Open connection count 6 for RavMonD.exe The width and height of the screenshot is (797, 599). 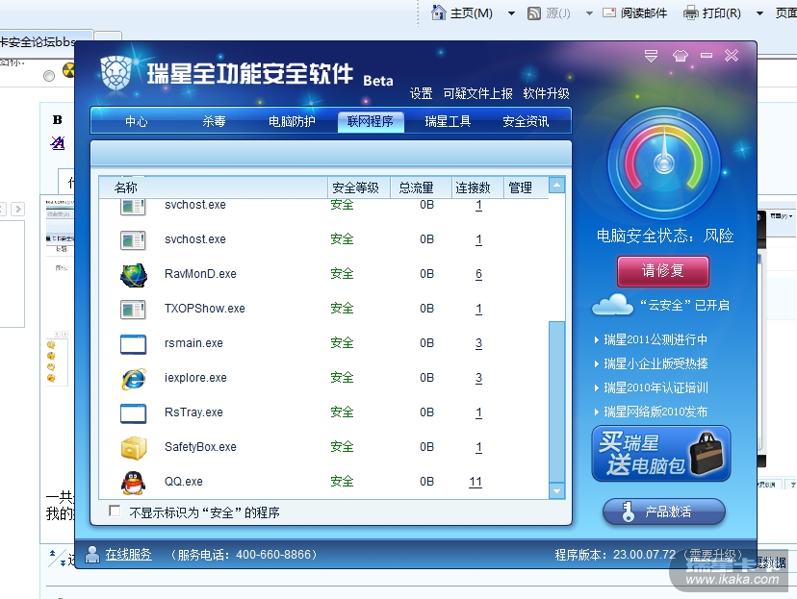coord(478,274)
